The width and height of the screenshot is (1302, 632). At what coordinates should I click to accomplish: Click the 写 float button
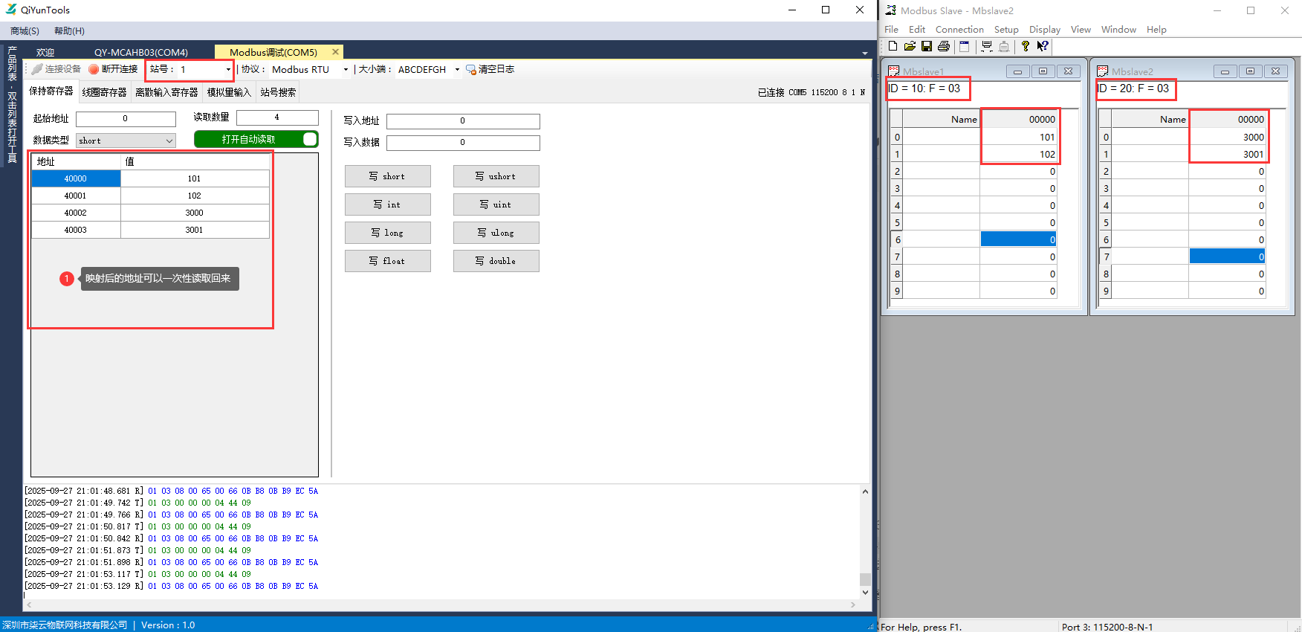coord(387,261)
